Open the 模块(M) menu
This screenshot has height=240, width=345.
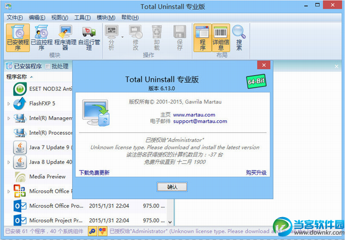[x=106, y=18]
